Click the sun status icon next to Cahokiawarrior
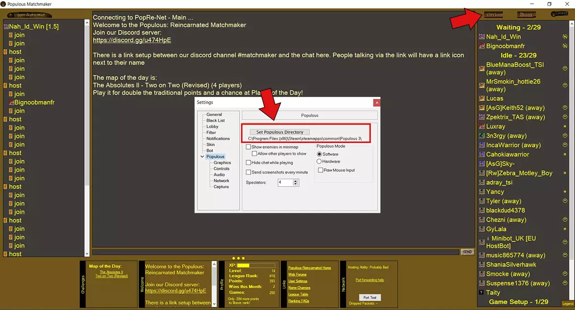575x310 pixels. pos(565,155)
